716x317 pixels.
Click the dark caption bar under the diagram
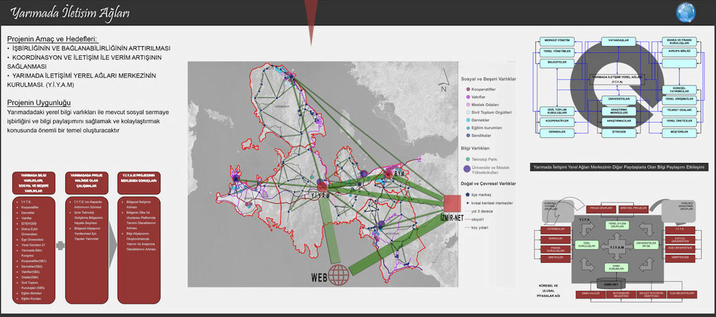click(x=619, y=167)
